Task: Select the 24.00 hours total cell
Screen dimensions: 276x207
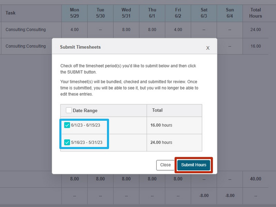Action: click(x=174, y=143)
